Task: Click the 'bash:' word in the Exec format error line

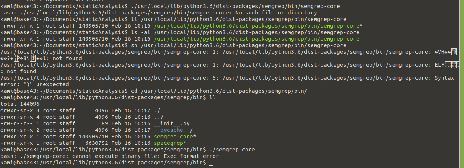Action: click(9, 156)
